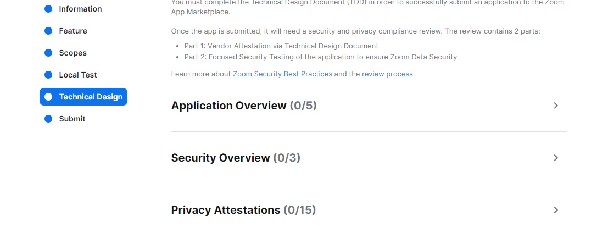Open the Information section in sidebar
Viewport: 597px width, 249px height.
(x=80, y=9)
